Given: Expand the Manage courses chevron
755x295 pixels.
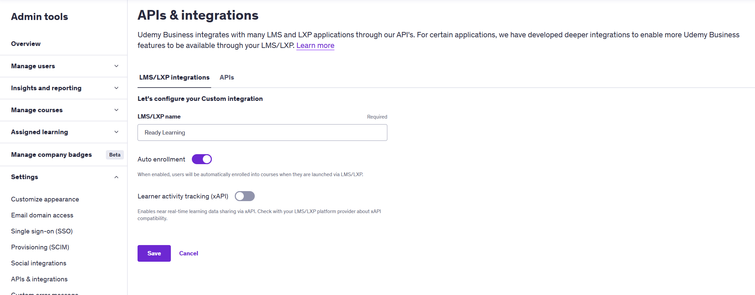Looking at the screenshot, I should click(x=116, y=110).
